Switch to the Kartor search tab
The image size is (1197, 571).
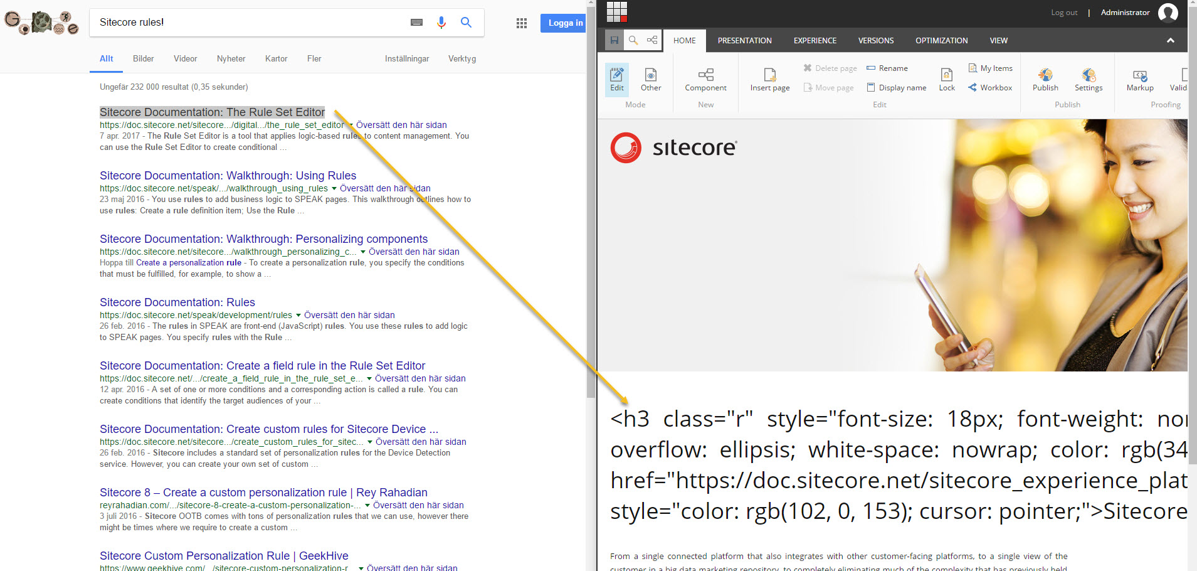(x=277, y=59)
